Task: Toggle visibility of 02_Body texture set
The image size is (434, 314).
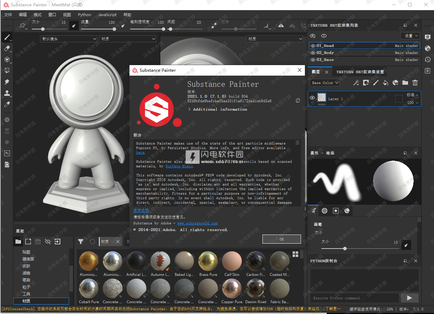Action: (x=313, y=53)
